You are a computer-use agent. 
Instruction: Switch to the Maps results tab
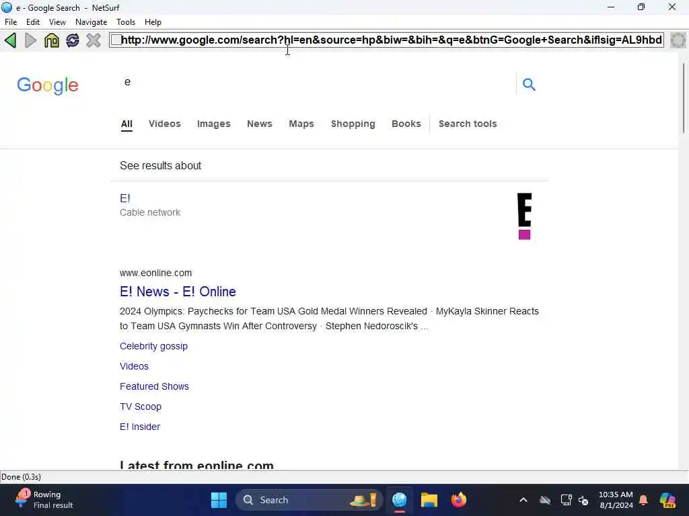pos(301,124)
